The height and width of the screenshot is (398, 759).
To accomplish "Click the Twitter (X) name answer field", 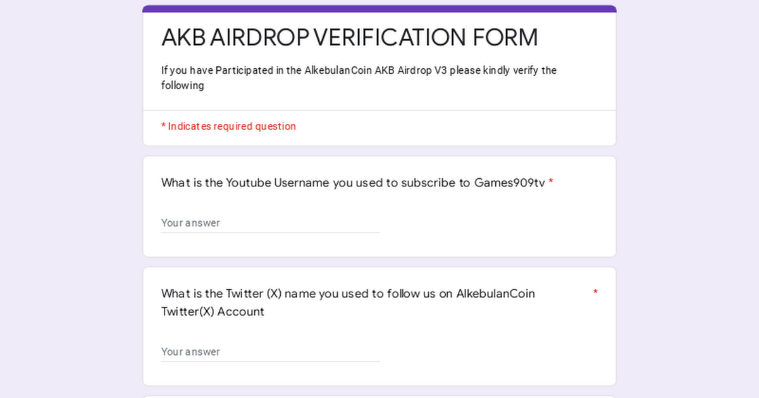I will [270, 352].
